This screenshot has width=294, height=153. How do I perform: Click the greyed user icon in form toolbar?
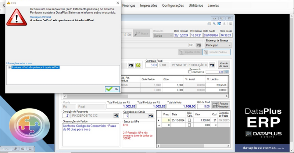(224, 24)
